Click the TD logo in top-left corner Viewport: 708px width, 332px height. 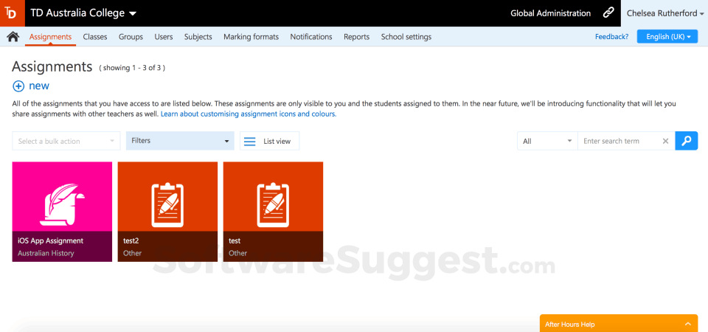[13, 13]
